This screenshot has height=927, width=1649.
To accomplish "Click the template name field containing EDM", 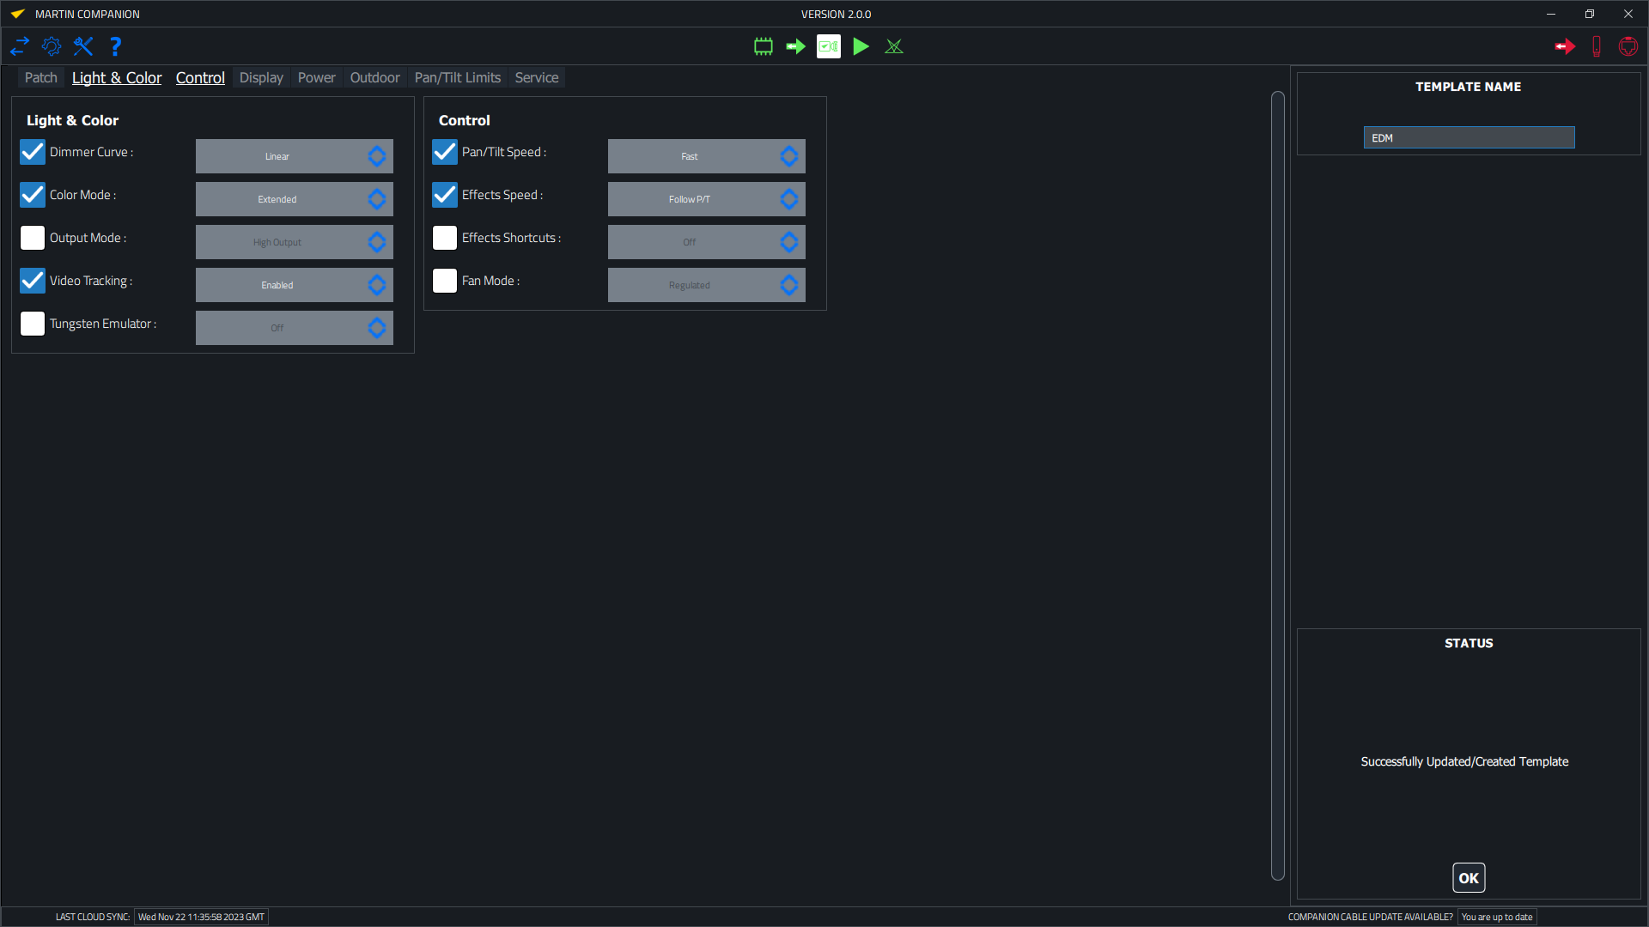I will [x=1469, y=137].
